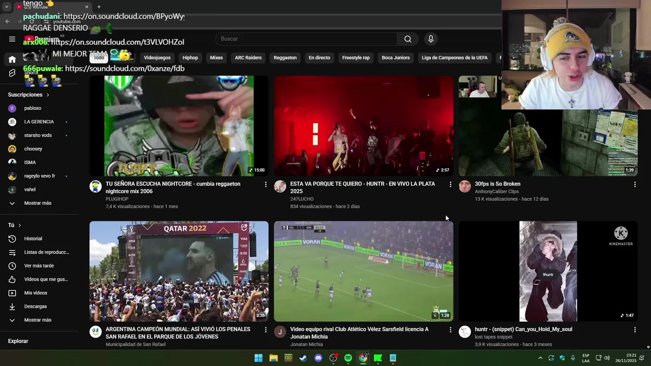Select the Boca Juniors filter chip

(396, 58)
